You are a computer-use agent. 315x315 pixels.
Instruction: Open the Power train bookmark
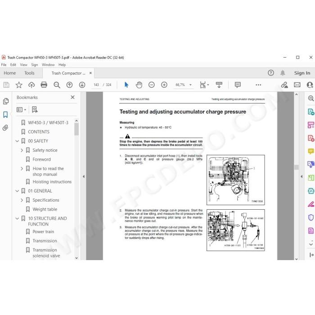[x=43, y=232]
